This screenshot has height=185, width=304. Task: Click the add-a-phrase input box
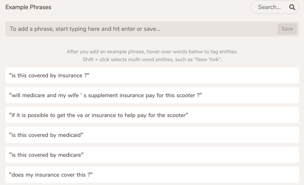[x=141, y=29]
